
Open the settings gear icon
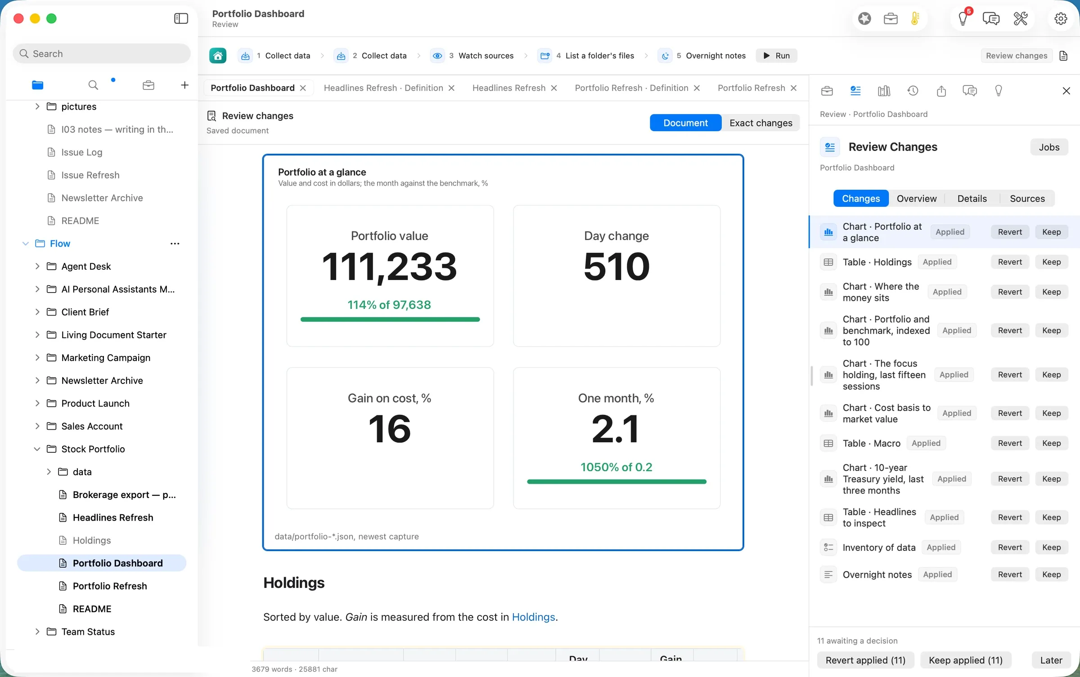coord(1061,18)
